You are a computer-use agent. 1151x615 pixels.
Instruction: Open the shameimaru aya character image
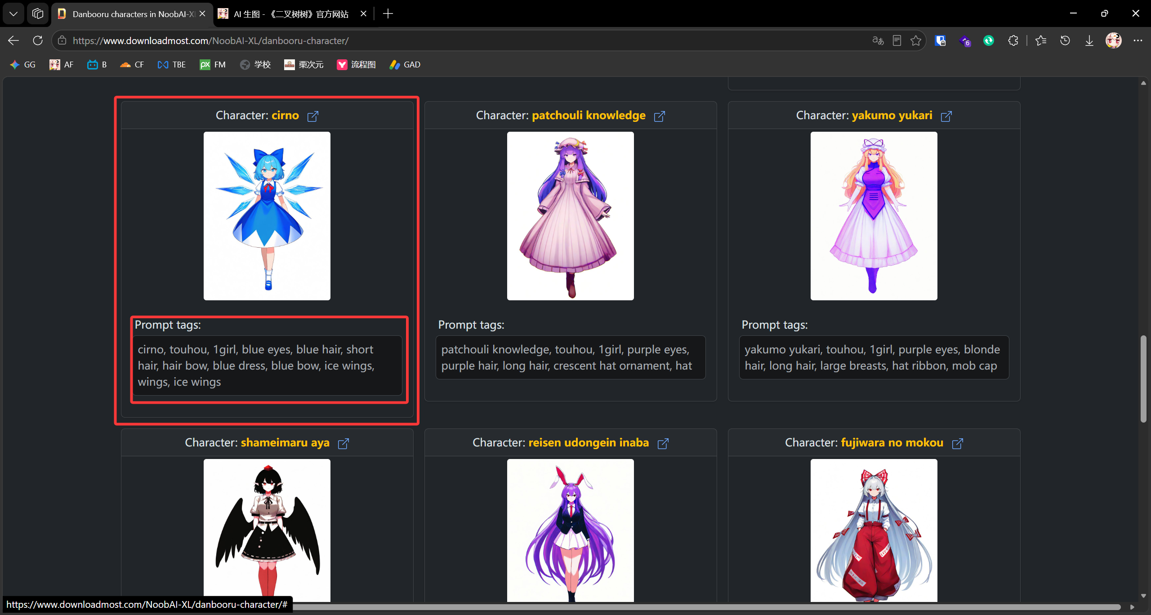tap(267, 530)
